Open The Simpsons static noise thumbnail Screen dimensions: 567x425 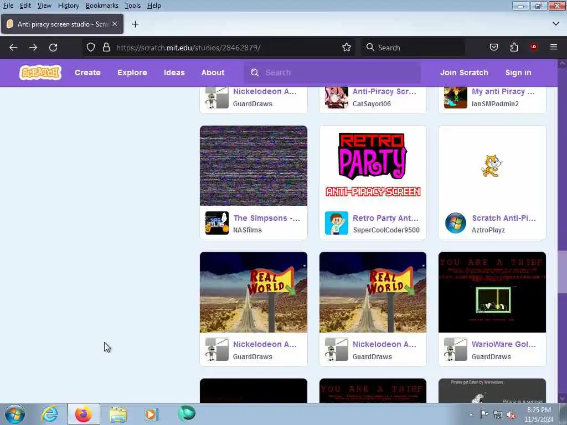[x=254, y=166]
